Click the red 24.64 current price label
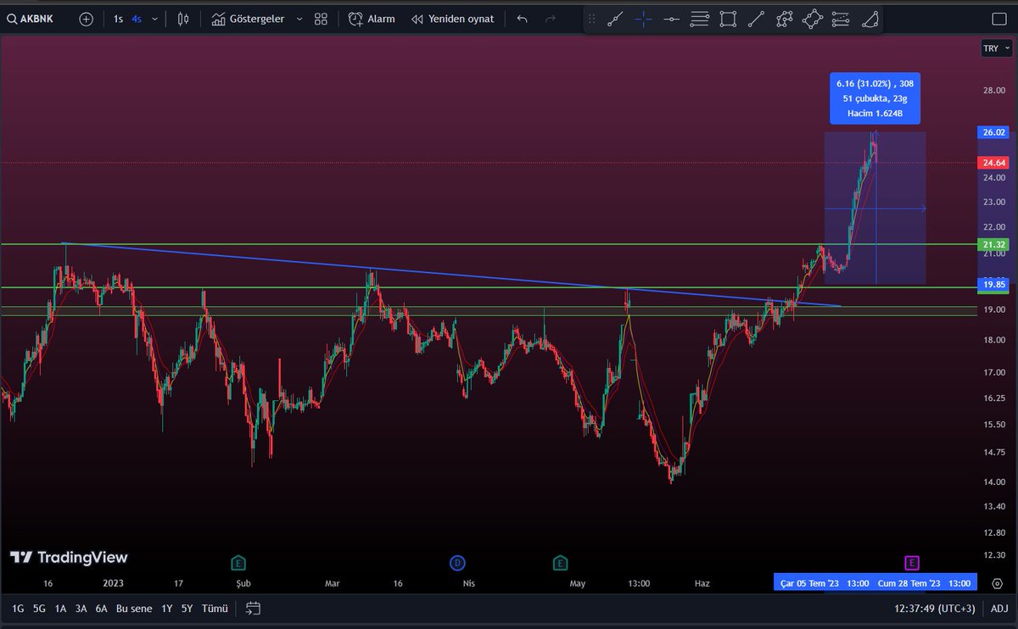 [993, 162]
